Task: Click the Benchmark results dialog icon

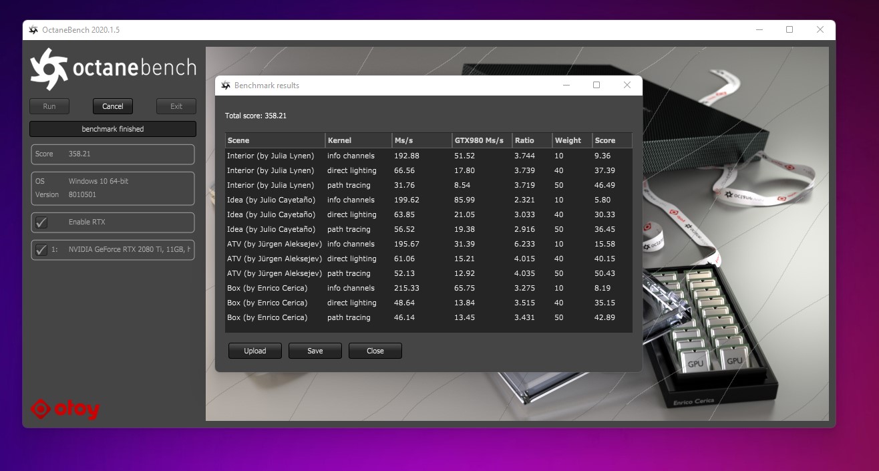Action: tap(226, 86)
